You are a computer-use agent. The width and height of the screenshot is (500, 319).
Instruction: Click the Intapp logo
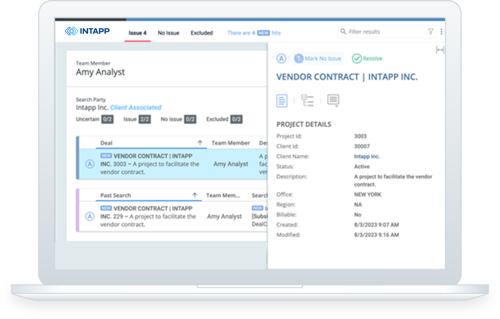point(87,31)
